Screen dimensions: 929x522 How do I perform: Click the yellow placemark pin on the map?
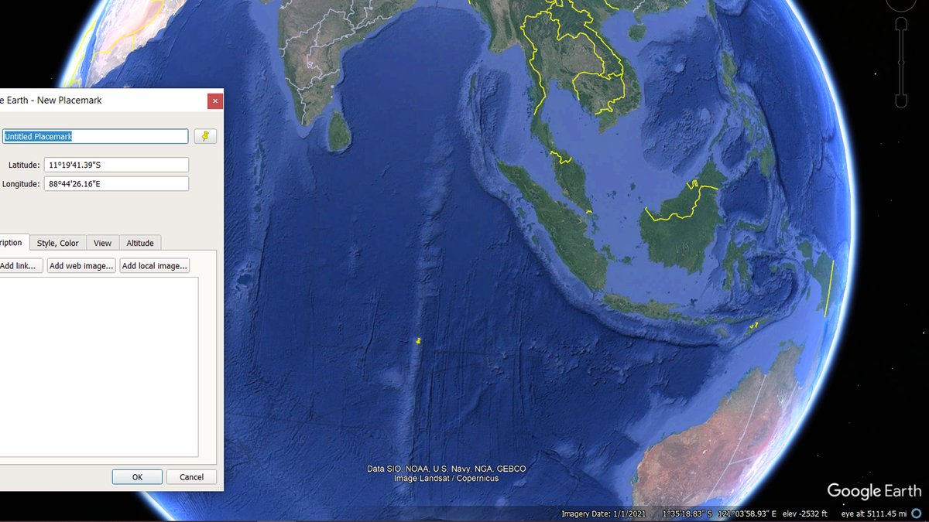[x=418, y=341]
